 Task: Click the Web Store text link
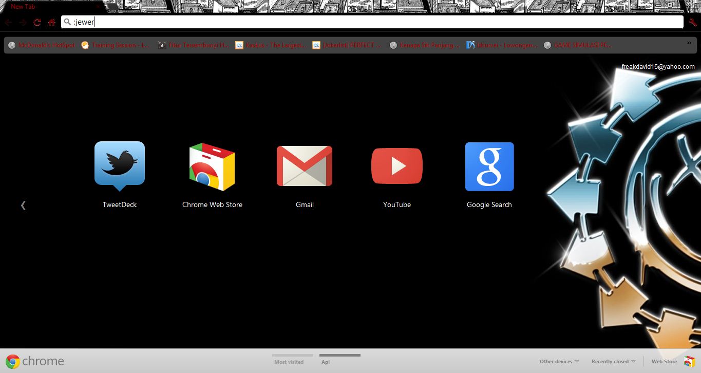[x=664, y=362]
